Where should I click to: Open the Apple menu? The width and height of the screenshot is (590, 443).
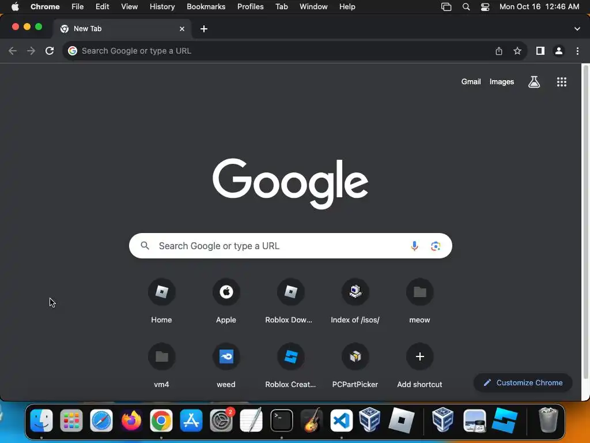click(x=15, y=7)
